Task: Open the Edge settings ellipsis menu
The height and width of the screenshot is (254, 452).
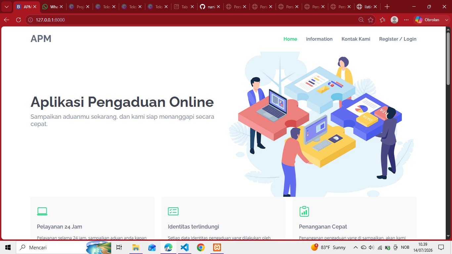Action: tap(406, 20)
